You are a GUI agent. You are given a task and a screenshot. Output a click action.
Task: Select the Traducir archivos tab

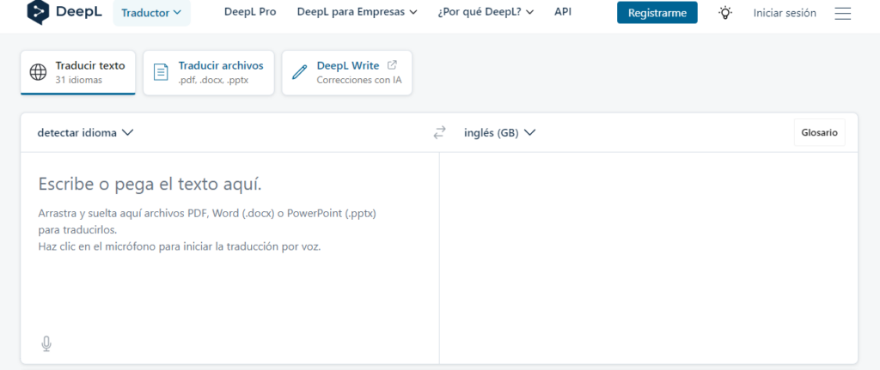(209, 72)
